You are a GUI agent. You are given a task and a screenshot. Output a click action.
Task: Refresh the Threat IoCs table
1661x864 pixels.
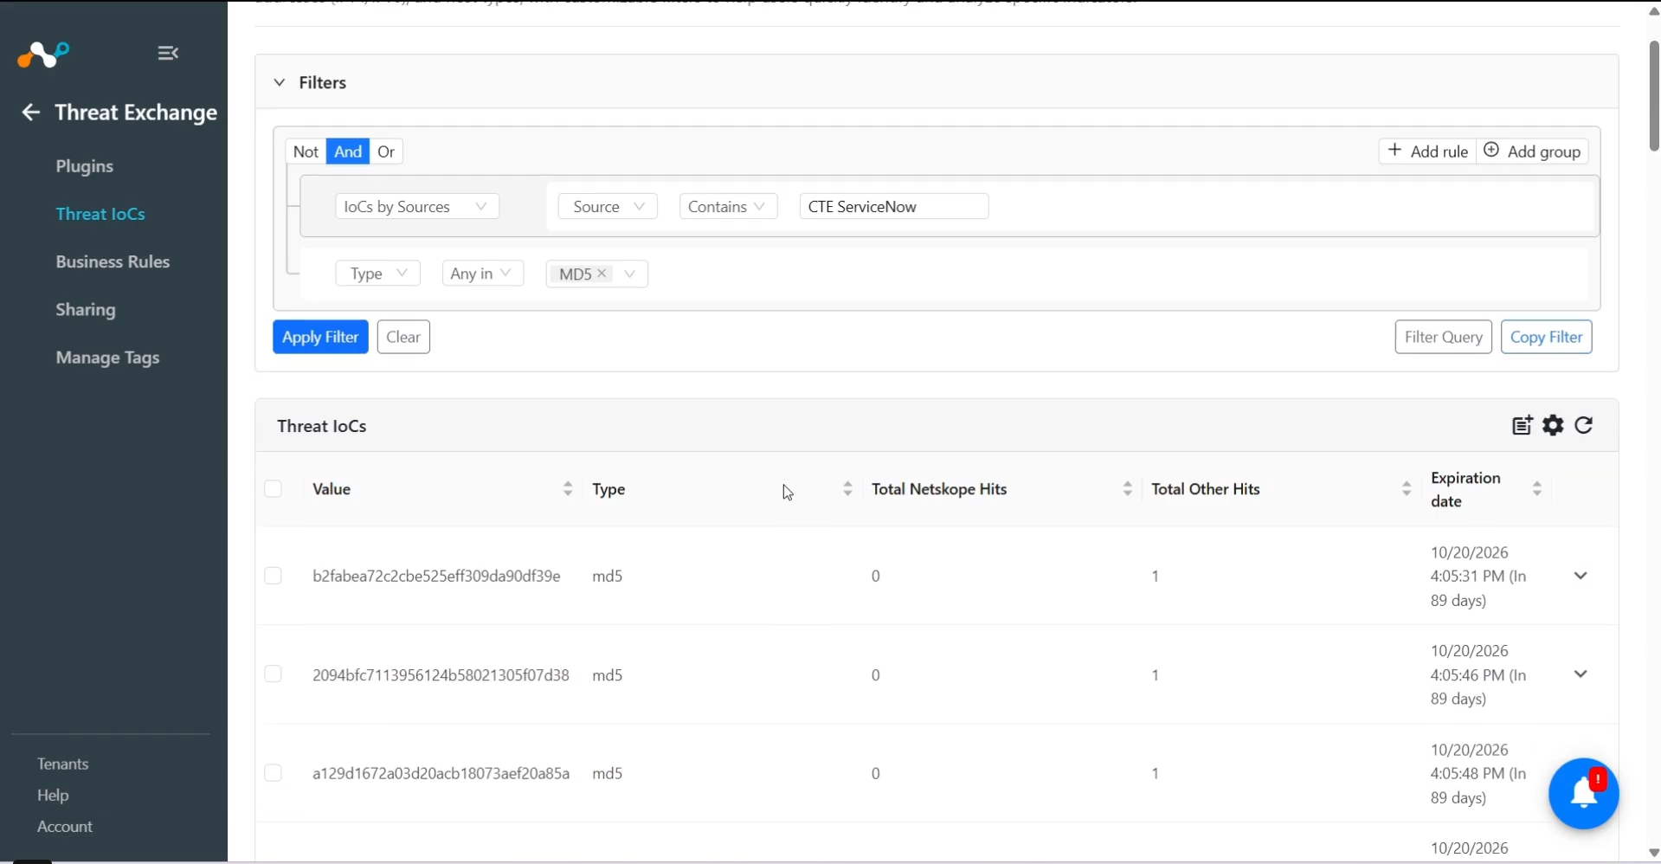1584,425
